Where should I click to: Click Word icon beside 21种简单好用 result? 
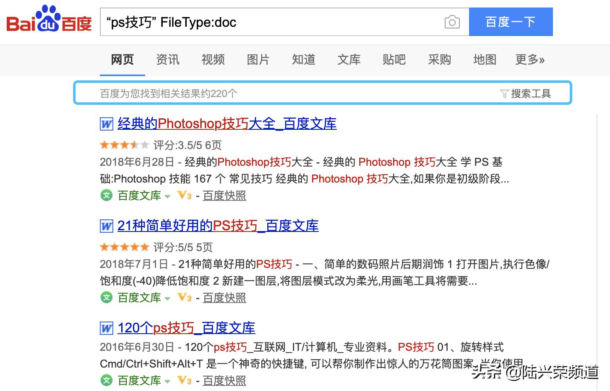coord(107,226)
